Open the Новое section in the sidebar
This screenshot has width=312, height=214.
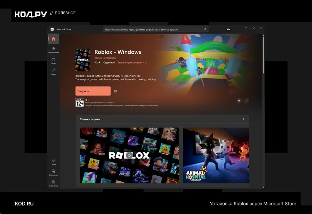[x=53, y=161]
